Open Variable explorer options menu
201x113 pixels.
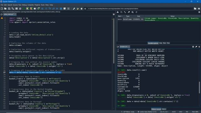click(x=199, y=12)
